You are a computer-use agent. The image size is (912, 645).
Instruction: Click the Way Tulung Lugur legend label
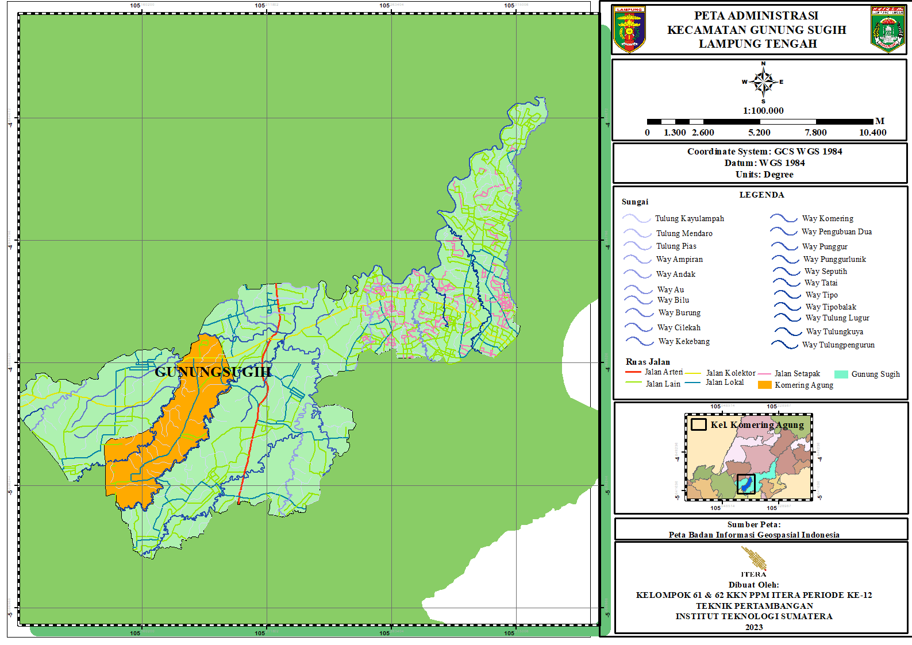coord(837,318)
